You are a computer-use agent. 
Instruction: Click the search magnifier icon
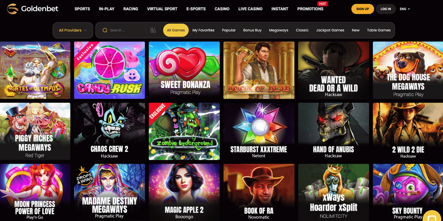(x=105, y=30)
